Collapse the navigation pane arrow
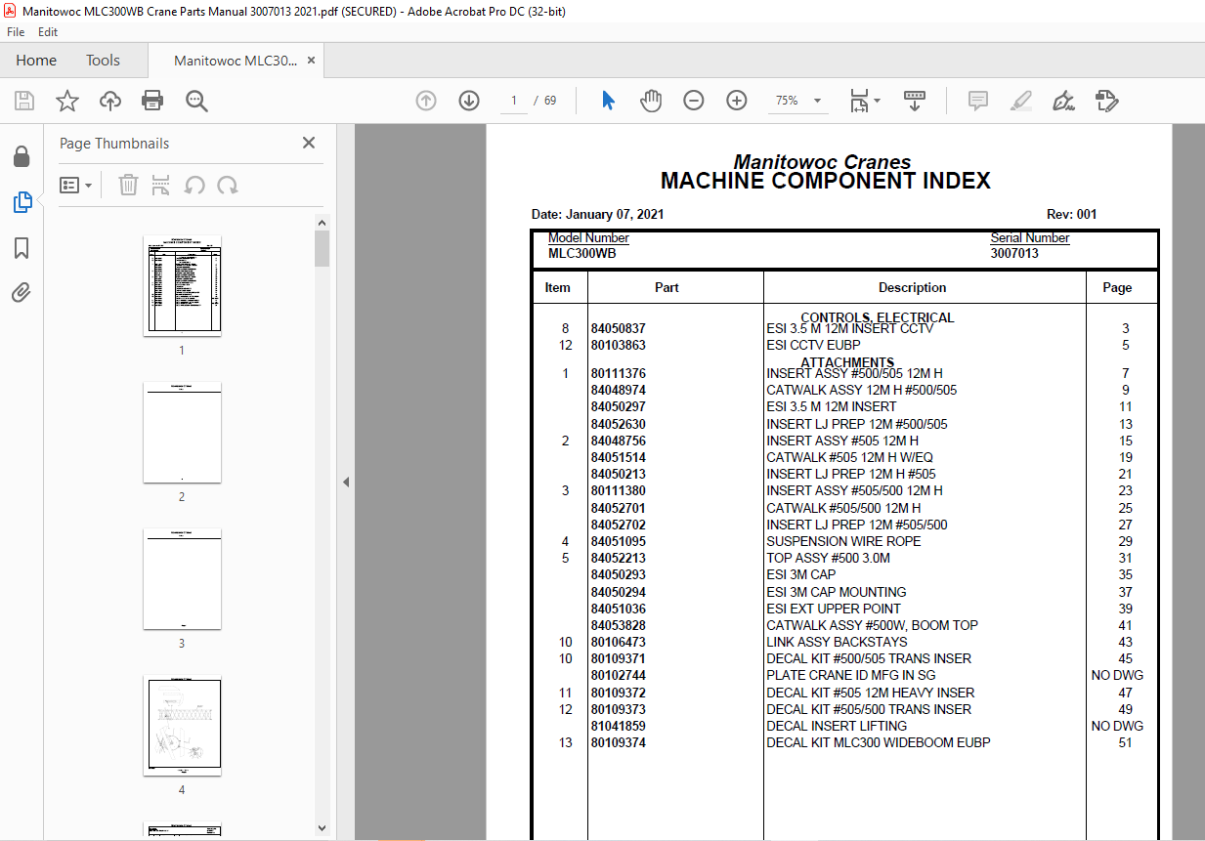 [345, 483]
